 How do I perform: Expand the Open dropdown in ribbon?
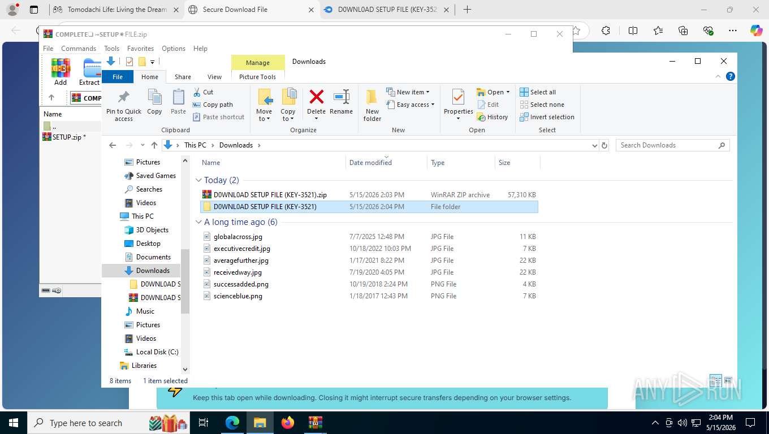[494, 92]
